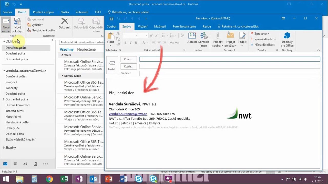Toggle Vysoká důležitost importance
Image resolution: width=328 pixels, height=184 pixels.
(x=263, y=39)
